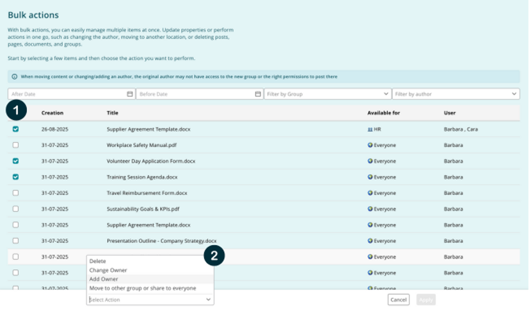Click globe icon beside Workplace Safety Manual's Everyone
The width and height of the screenshot is (529, 309).
click(x=370, y=145)
